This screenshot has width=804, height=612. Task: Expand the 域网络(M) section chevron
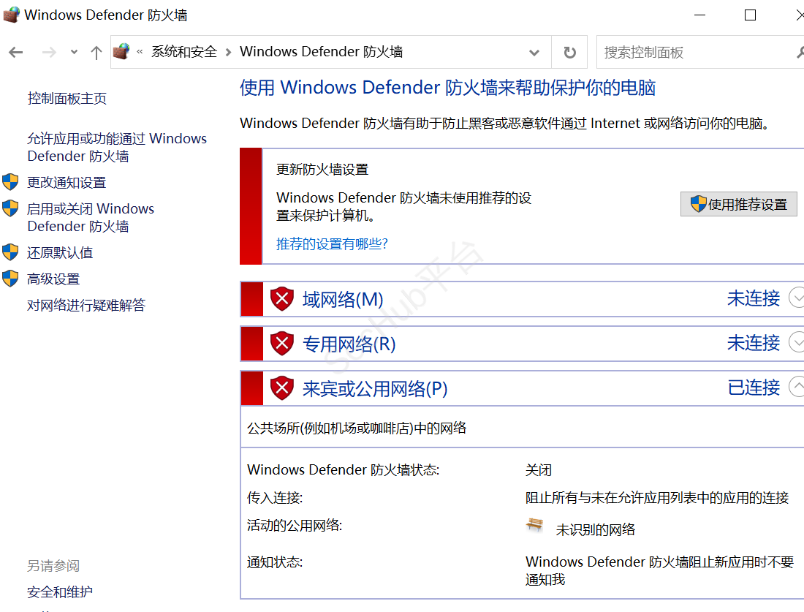(x=797, y=299)
